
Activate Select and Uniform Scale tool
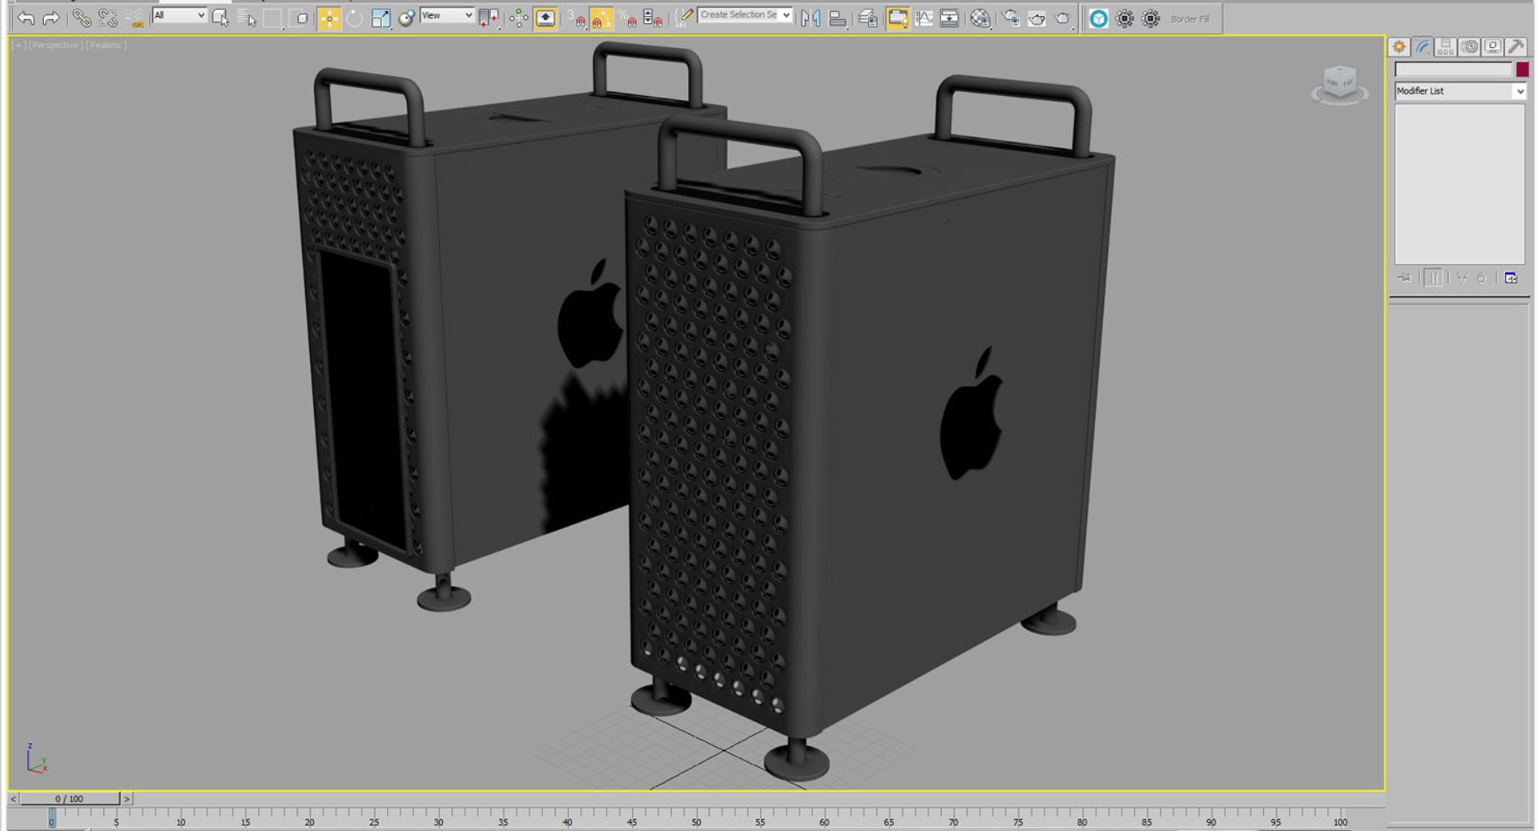tap(380, 18)
